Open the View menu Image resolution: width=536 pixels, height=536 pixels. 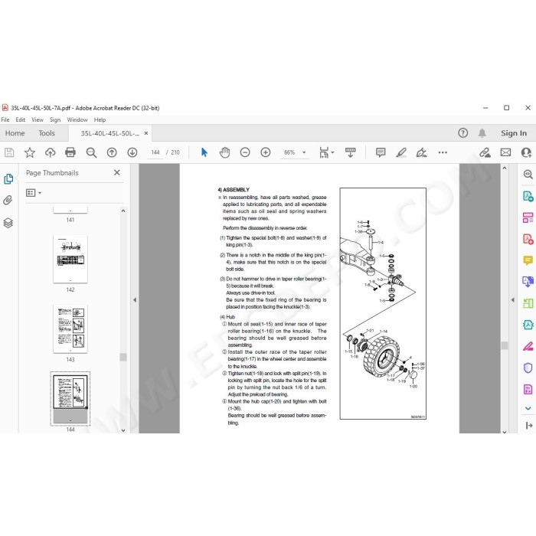click(38, 119)
